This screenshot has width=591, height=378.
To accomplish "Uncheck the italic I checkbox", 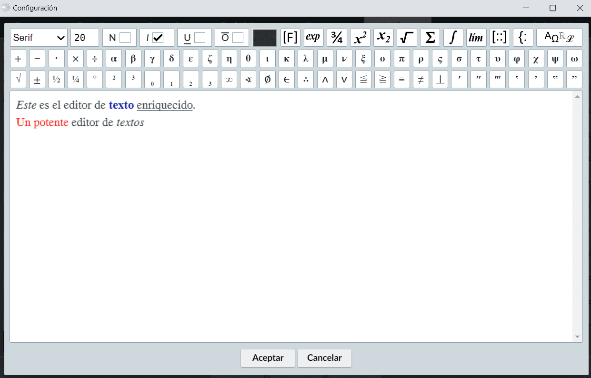I will tap(158, 38).
